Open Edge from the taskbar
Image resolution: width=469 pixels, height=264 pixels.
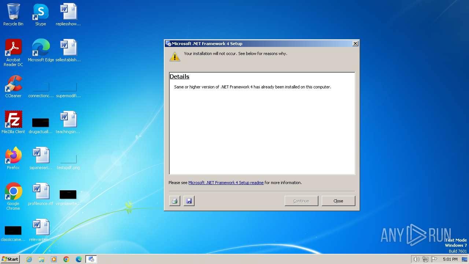click(x=79, y=259)
